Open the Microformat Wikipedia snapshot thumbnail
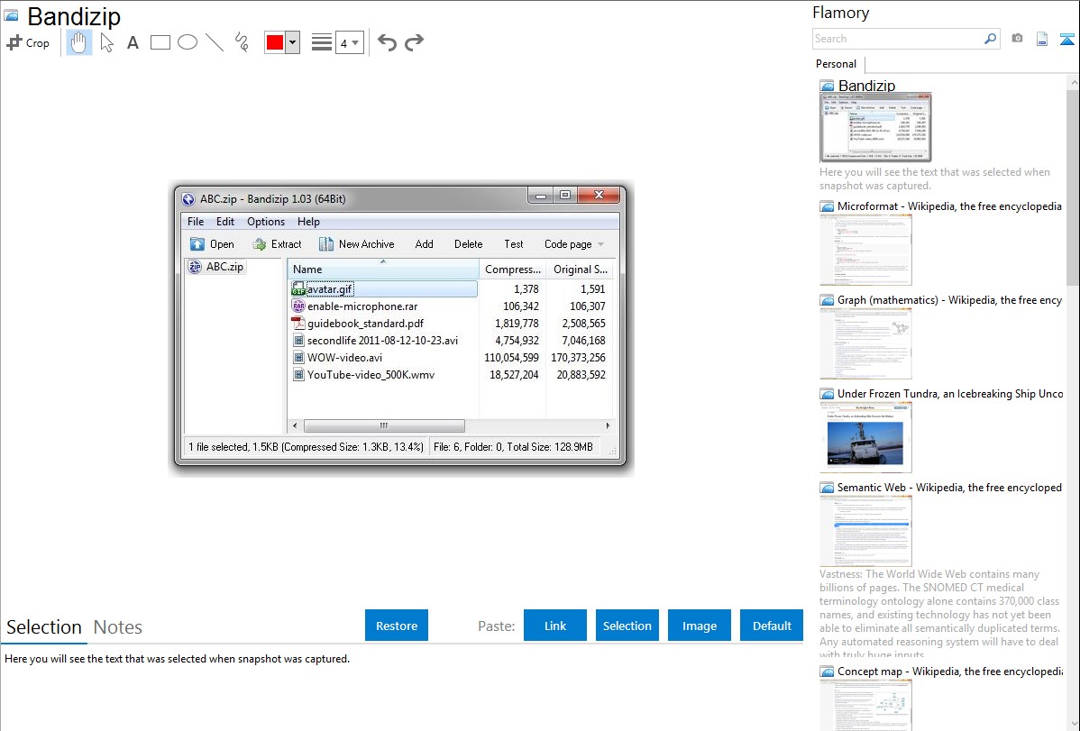The height and width of the screenshot is (731, 1080). 865,250
